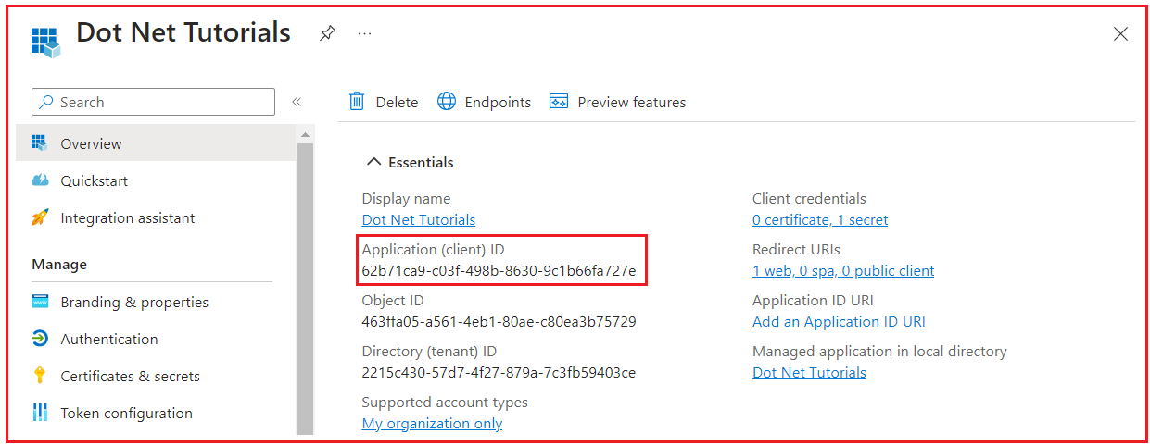Click the Dot Net Tutorials app registration icon
Screen dimensions: 1150x446
pyautogui.click(x=45, y=41)
